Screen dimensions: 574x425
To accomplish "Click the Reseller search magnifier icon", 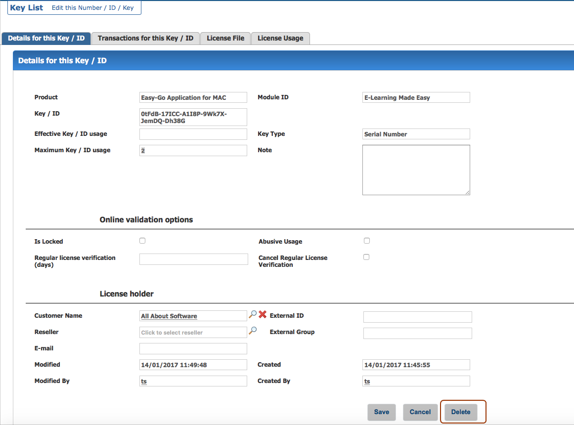I will coord(253,331).
